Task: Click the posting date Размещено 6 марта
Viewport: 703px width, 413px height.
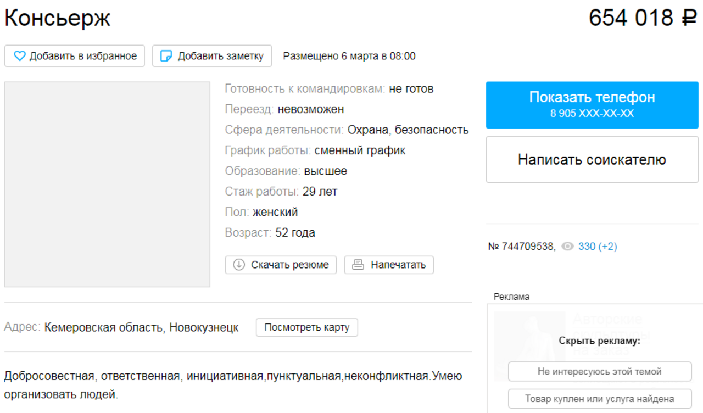Action: pyautogui.click(x=349, y=56)
